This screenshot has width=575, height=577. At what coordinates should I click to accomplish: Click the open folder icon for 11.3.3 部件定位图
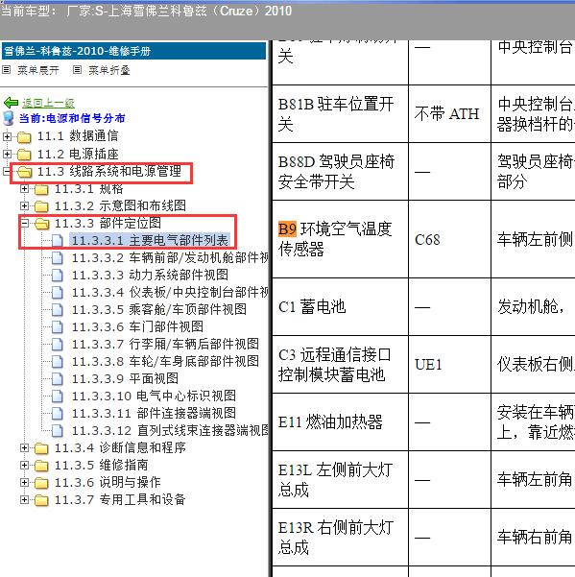[41, 224]
